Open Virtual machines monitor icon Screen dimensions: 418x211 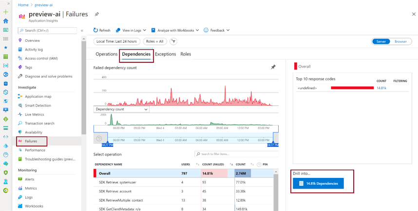5,110
